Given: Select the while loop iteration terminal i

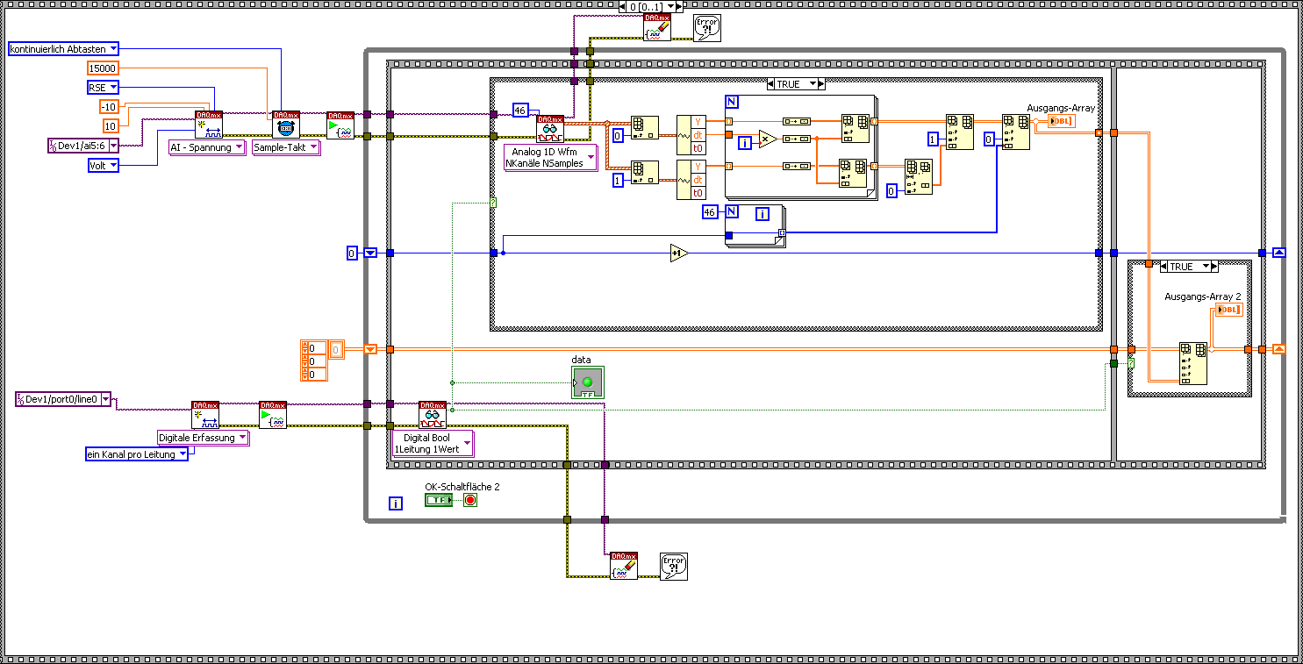Looking at the screenshot, I should click(x=396, y=503).
